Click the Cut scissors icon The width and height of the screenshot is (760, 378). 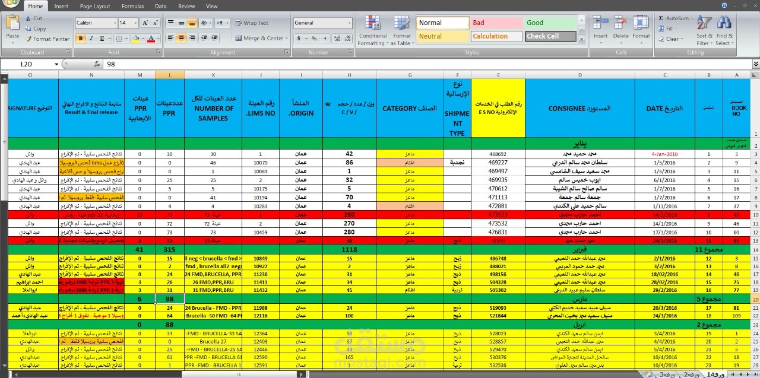click(x=28, y=18)
